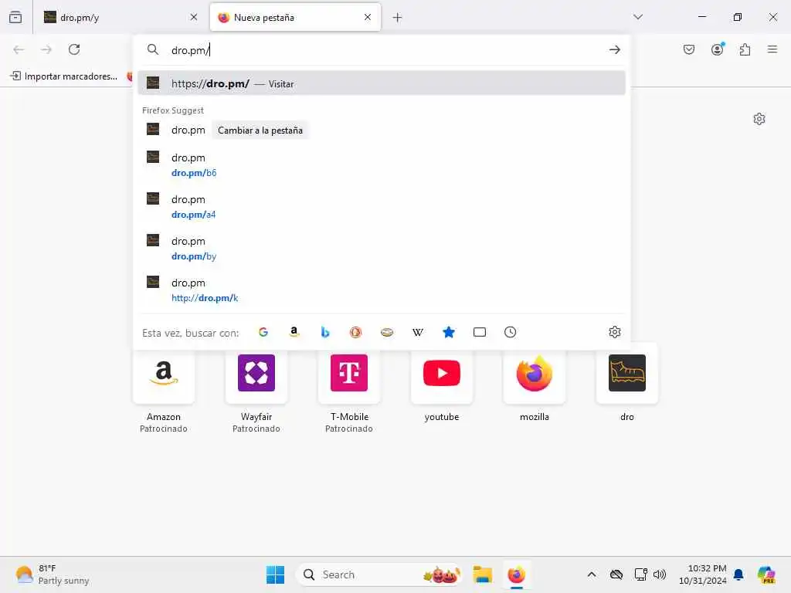Viewport: 791px width, 593px height.
Task: Click the OneDrive tray icon
Action: (616, 574)
